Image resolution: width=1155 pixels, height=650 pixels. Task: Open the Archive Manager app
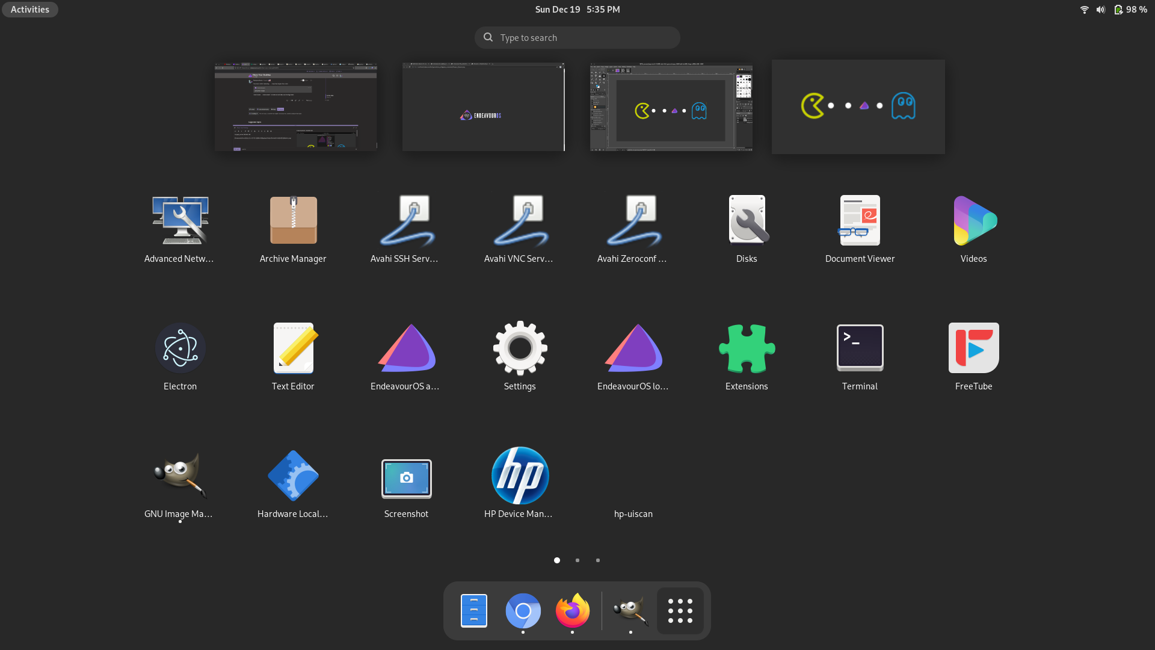click(293, 221)
